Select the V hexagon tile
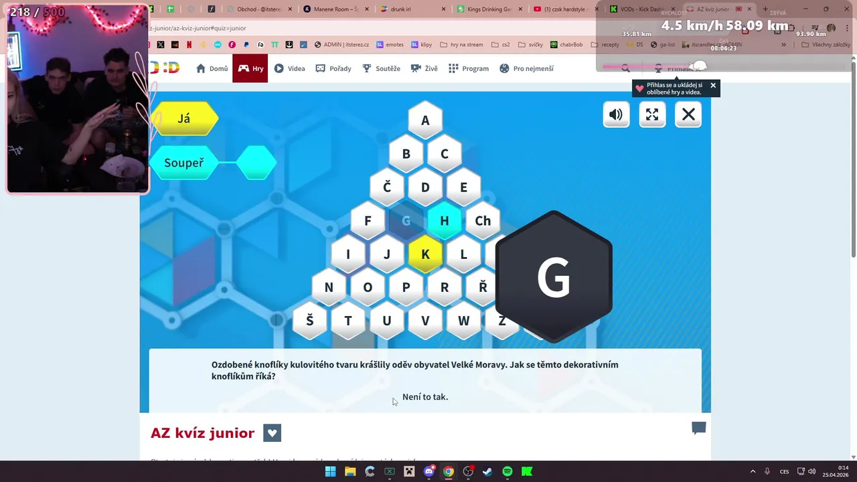 click(425, 321)
